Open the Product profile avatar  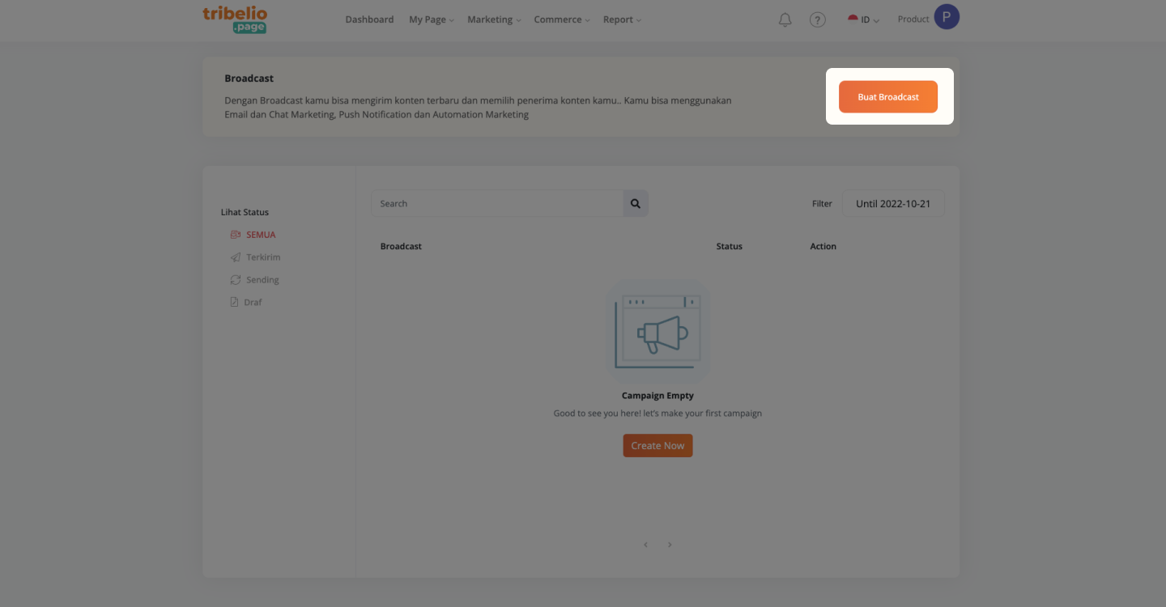(947, 16)
